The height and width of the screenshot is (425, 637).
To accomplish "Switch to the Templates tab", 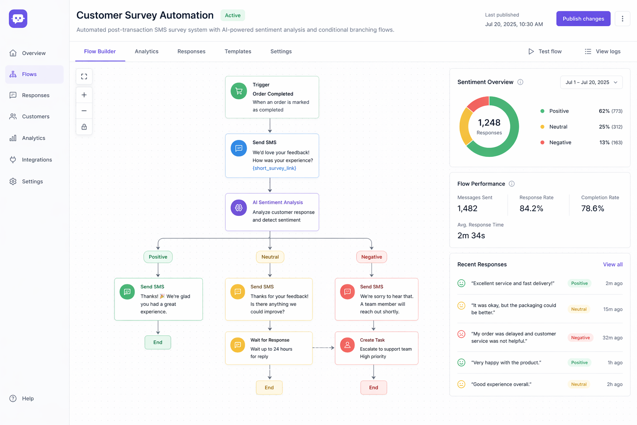I will pyautogui.click(x=238, y=51).
